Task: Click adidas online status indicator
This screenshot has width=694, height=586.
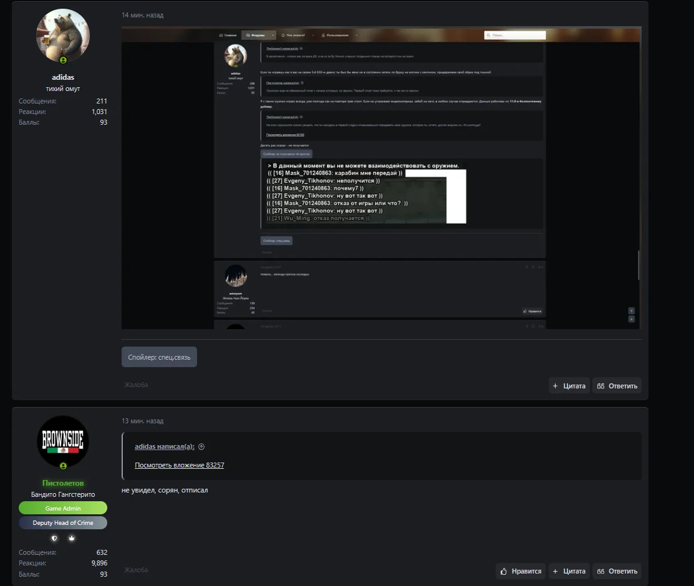Action: coord(64,60)
